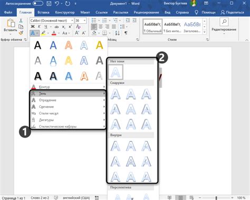The width and height of the screenshot is (250, 200).
Task: Select the No Shadow option under Нет тени
Action: (116, 72)
